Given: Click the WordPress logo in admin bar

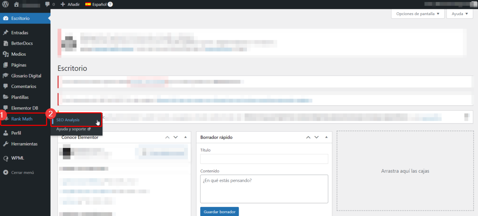Looking at the screenshot, I should click(6, 4).
